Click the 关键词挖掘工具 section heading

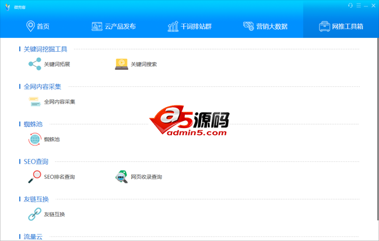click(45, 49)
